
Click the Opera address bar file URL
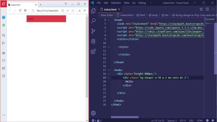click(x=47, y=11)
